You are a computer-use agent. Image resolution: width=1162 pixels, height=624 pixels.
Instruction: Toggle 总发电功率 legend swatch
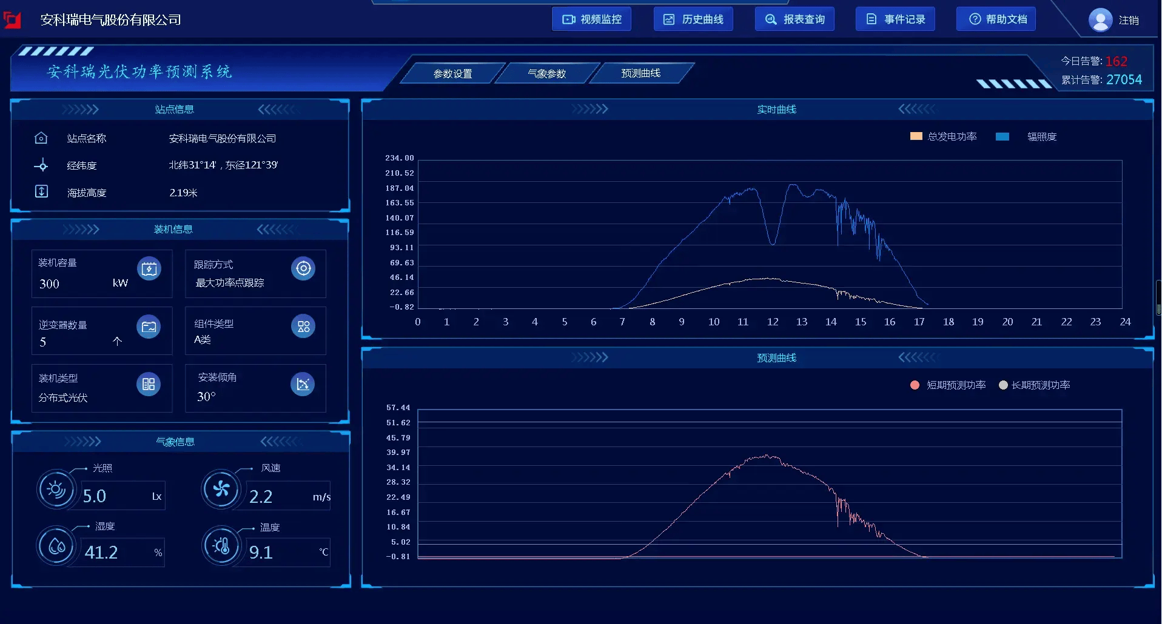click(x=916, y=136)
